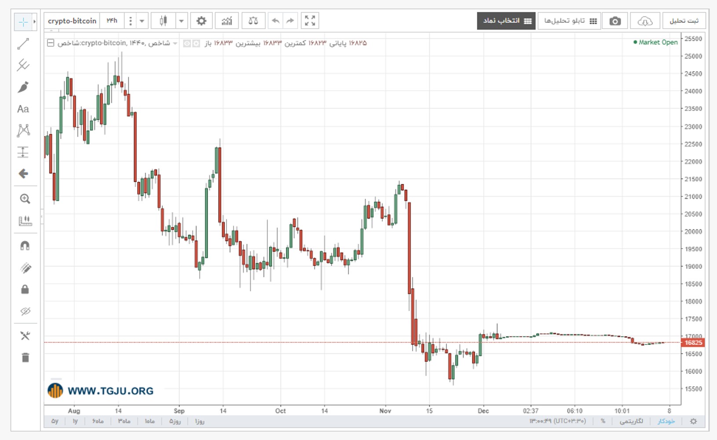
Task: Toggle لگاریتمی logarithmic scale
Action: [x=631, y=421]
